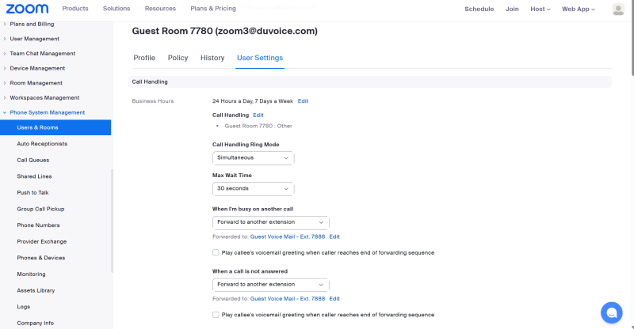
Task: Open the Web App dropdown menu
Action: (578, 9)
